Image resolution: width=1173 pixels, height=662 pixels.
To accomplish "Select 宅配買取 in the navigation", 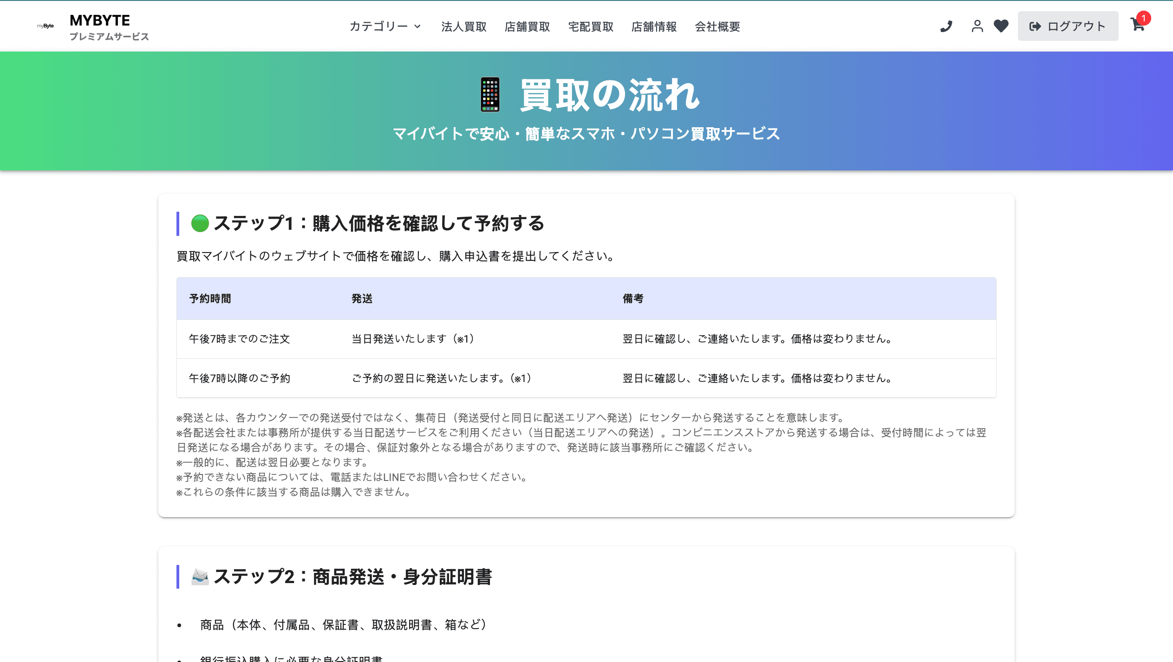I will 591,26.
